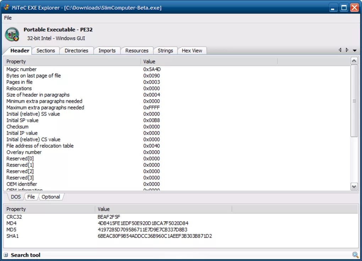Screen dimensions: 362x261
Task: Click the Property column header in header list
Action: click(x=72, y=62)
